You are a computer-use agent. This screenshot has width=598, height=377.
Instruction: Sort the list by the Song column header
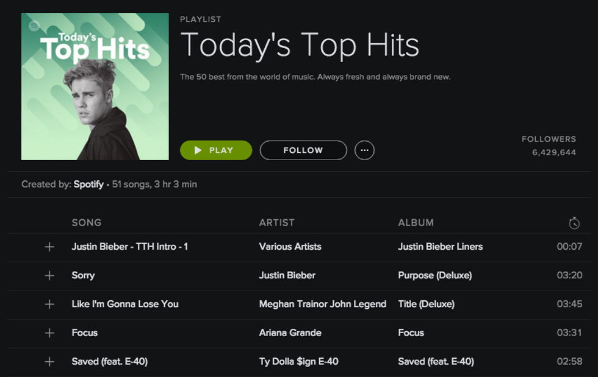pos(87,223)
